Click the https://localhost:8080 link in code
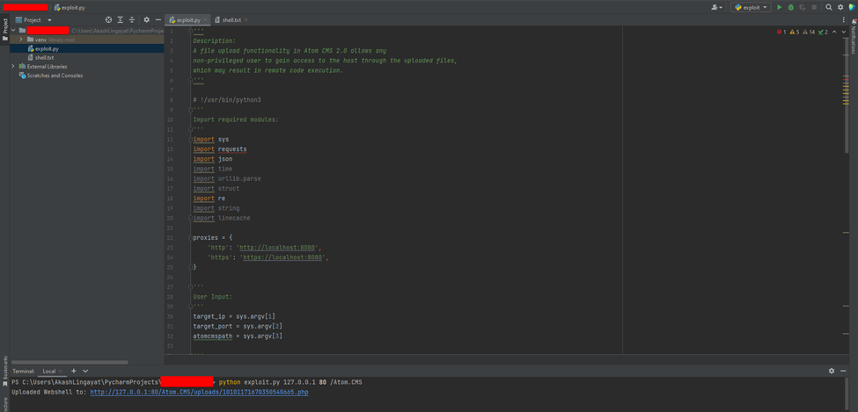 tap(282, 257)
